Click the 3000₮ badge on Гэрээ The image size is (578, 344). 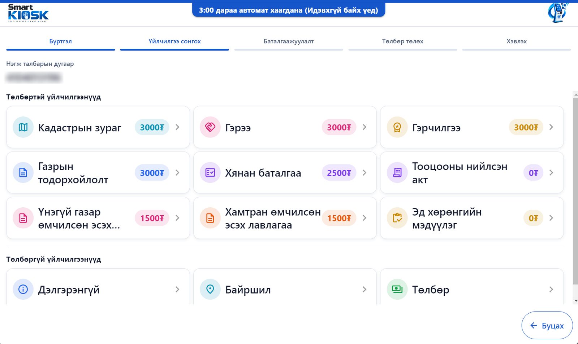pos(339,127)
